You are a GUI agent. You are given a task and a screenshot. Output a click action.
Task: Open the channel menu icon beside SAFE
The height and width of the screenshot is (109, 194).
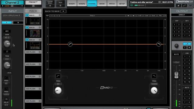point(12,6)
